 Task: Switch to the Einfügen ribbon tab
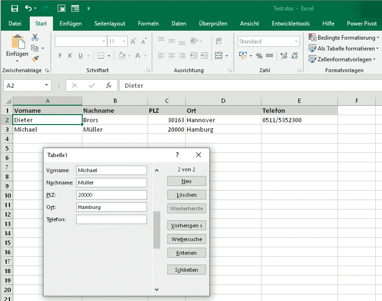70,24
